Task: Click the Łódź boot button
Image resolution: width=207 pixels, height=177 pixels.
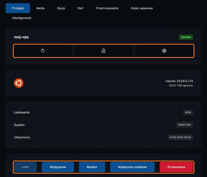Action: point(25,167)
